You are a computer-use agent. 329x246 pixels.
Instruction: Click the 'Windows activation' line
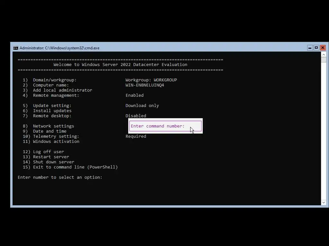click(x=56, y=141)
